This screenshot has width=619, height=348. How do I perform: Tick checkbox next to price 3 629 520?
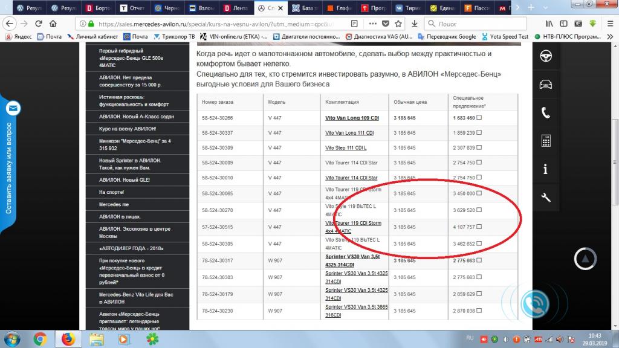(479, 210)
